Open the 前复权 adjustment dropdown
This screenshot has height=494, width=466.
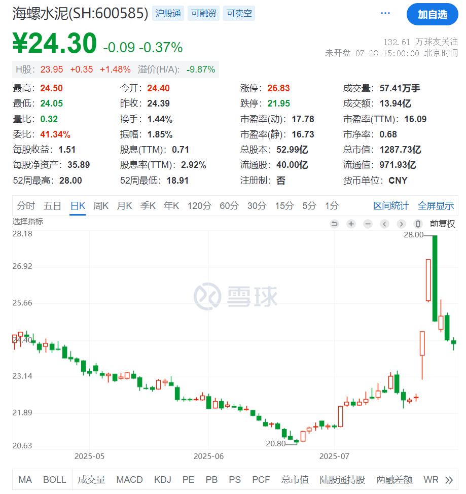[x=442, y=224]
